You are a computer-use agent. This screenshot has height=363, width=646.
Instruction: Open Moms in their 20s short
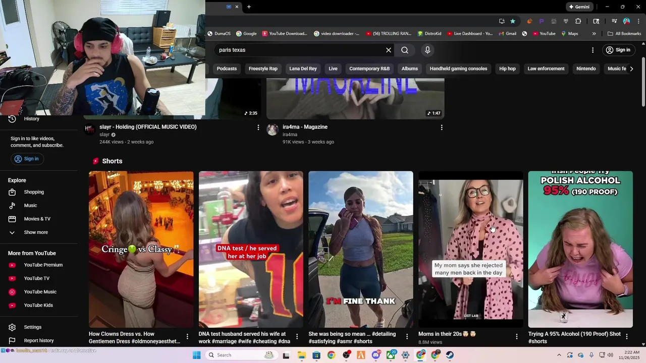tap(470, 249)
